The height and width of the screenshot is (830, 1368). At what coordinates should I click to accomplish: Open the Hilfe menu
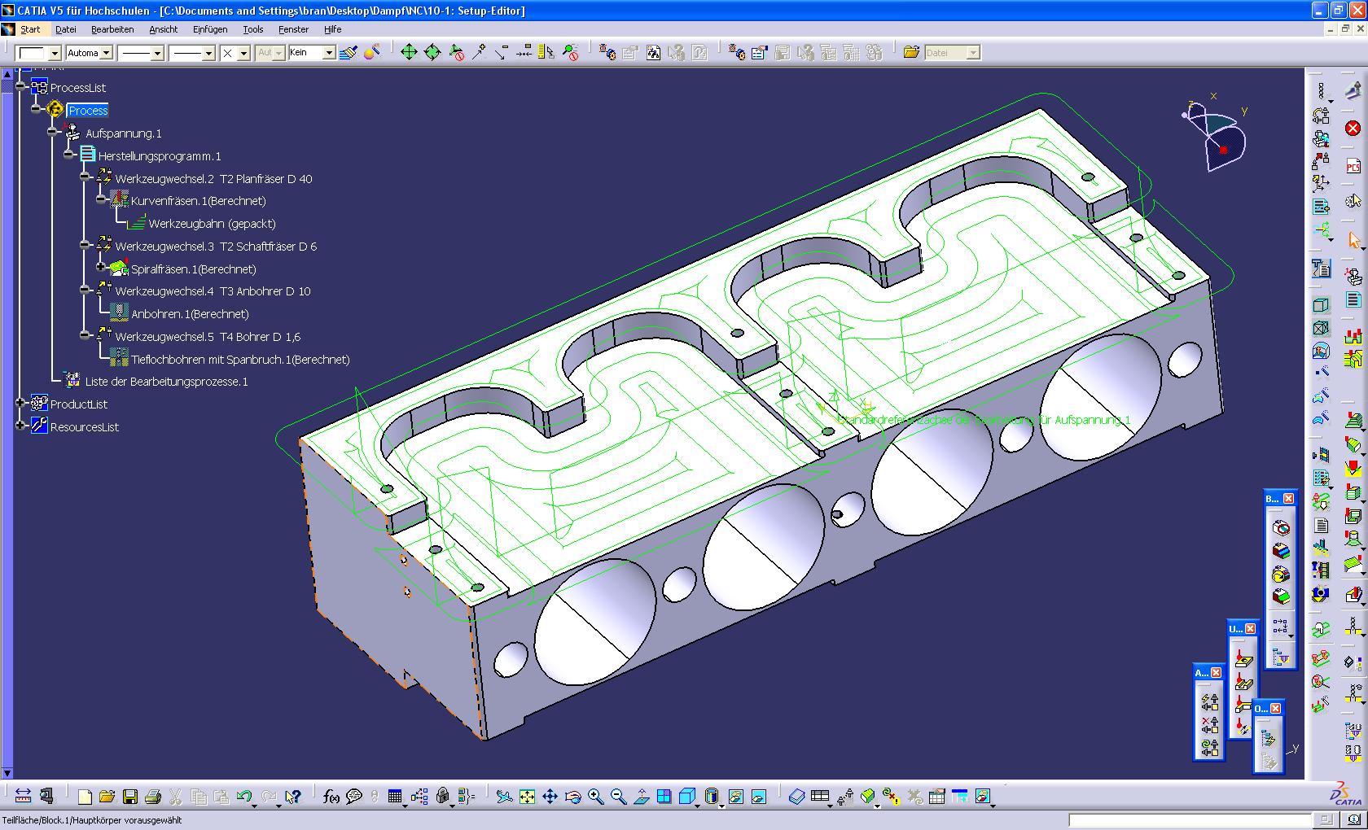point(332,29)
